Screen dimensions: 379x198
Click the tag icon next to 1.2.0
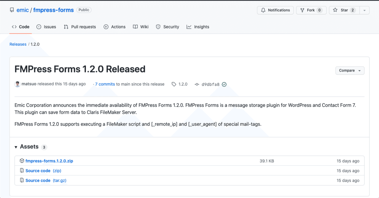point(174,84)
